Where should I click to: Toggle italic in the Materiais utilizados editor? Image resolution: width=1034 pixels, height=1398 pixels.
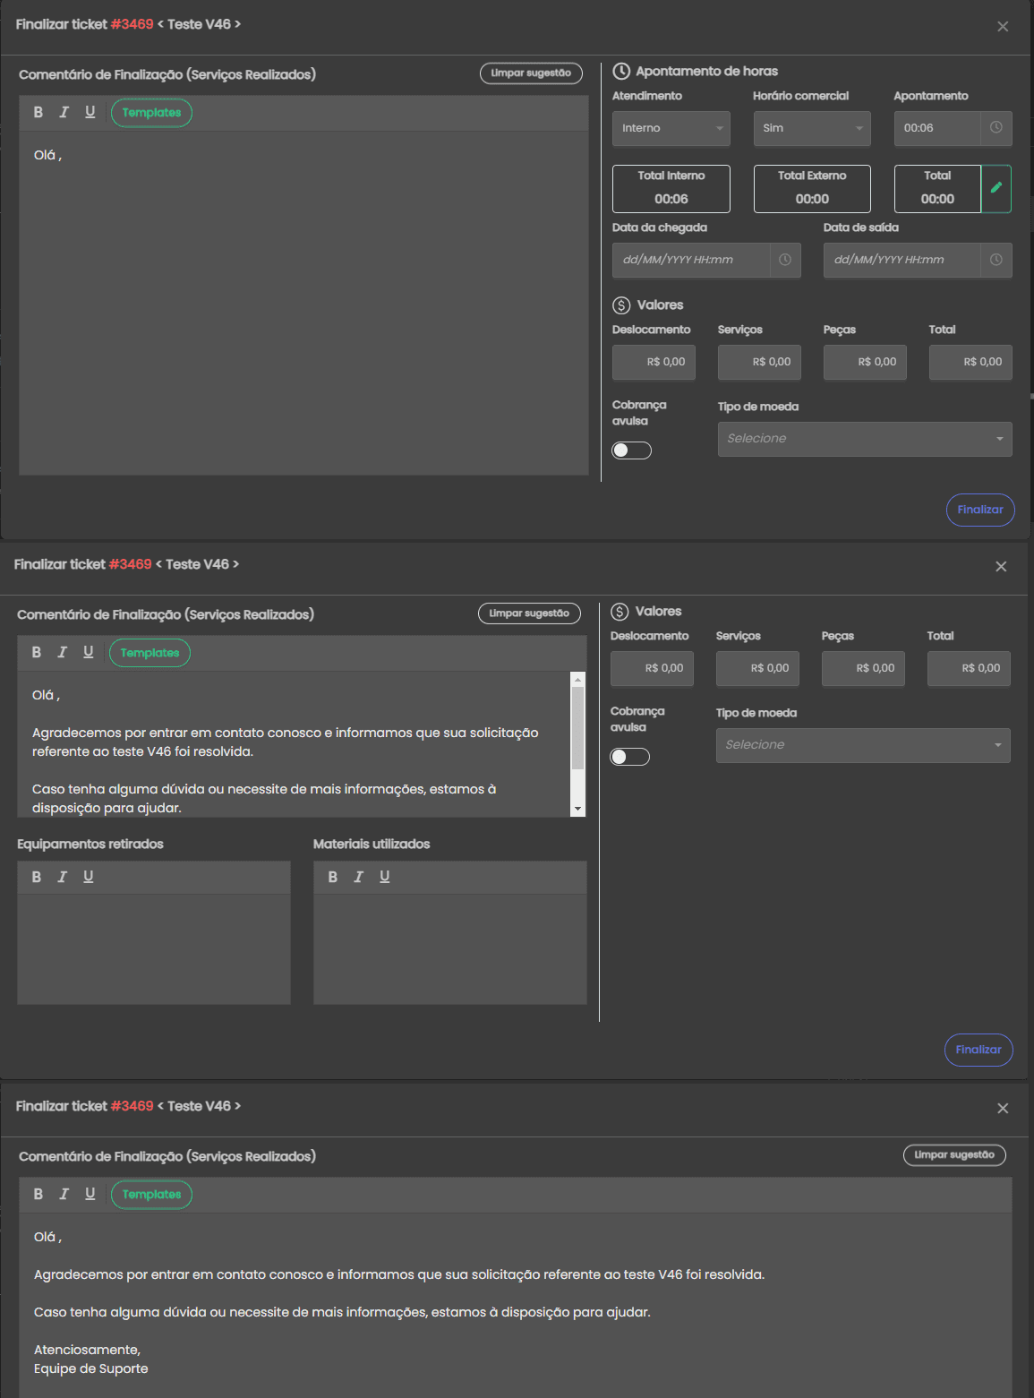358,877
